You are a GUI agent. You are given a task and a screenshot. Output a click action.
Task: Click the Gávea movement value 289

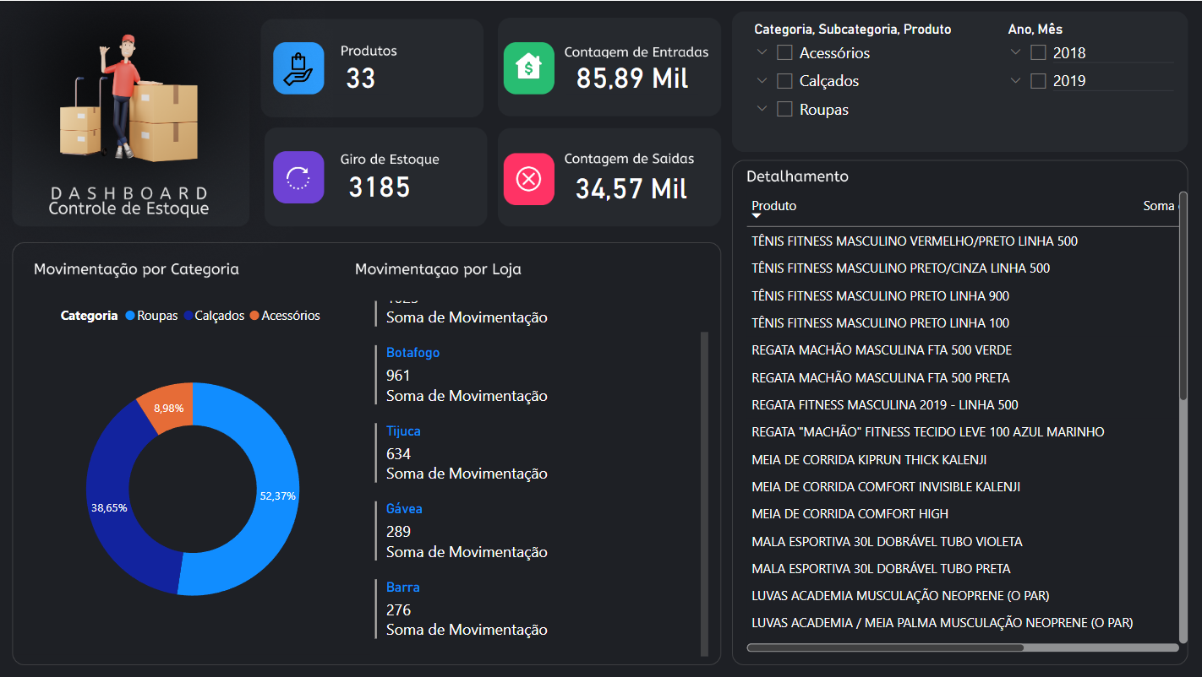pyautogui.click(x=398, y=531)
